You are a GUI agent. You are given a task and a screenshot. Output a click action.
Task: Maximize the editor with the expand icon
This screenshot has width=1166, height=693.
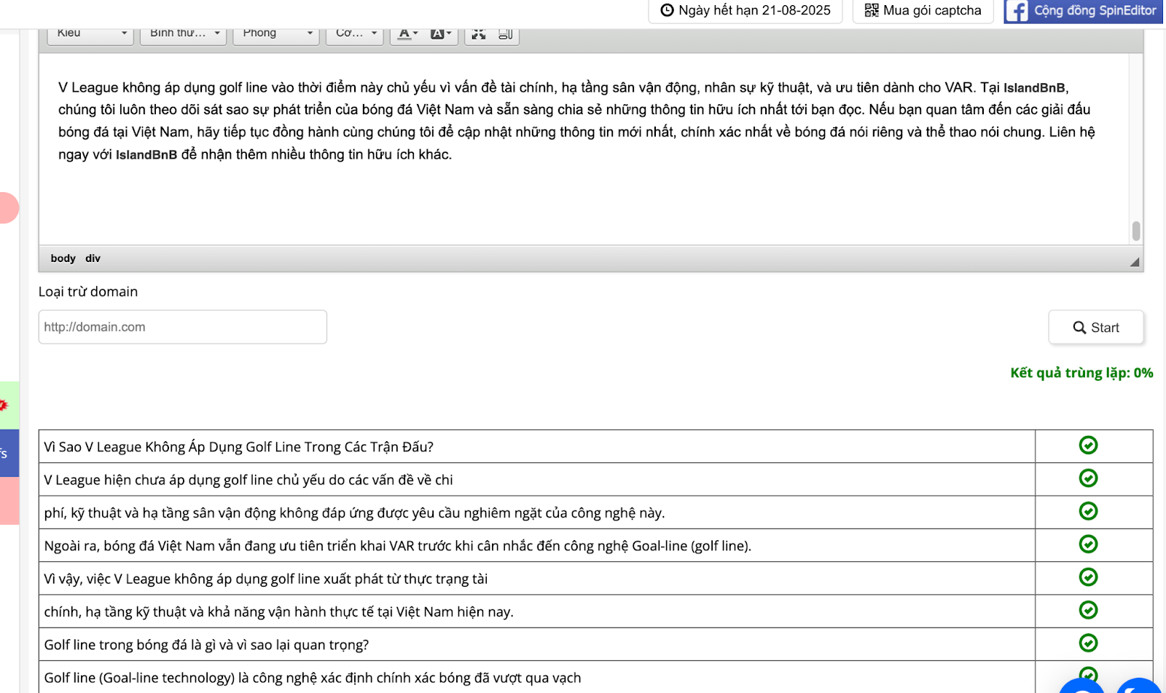pos(479,34)
